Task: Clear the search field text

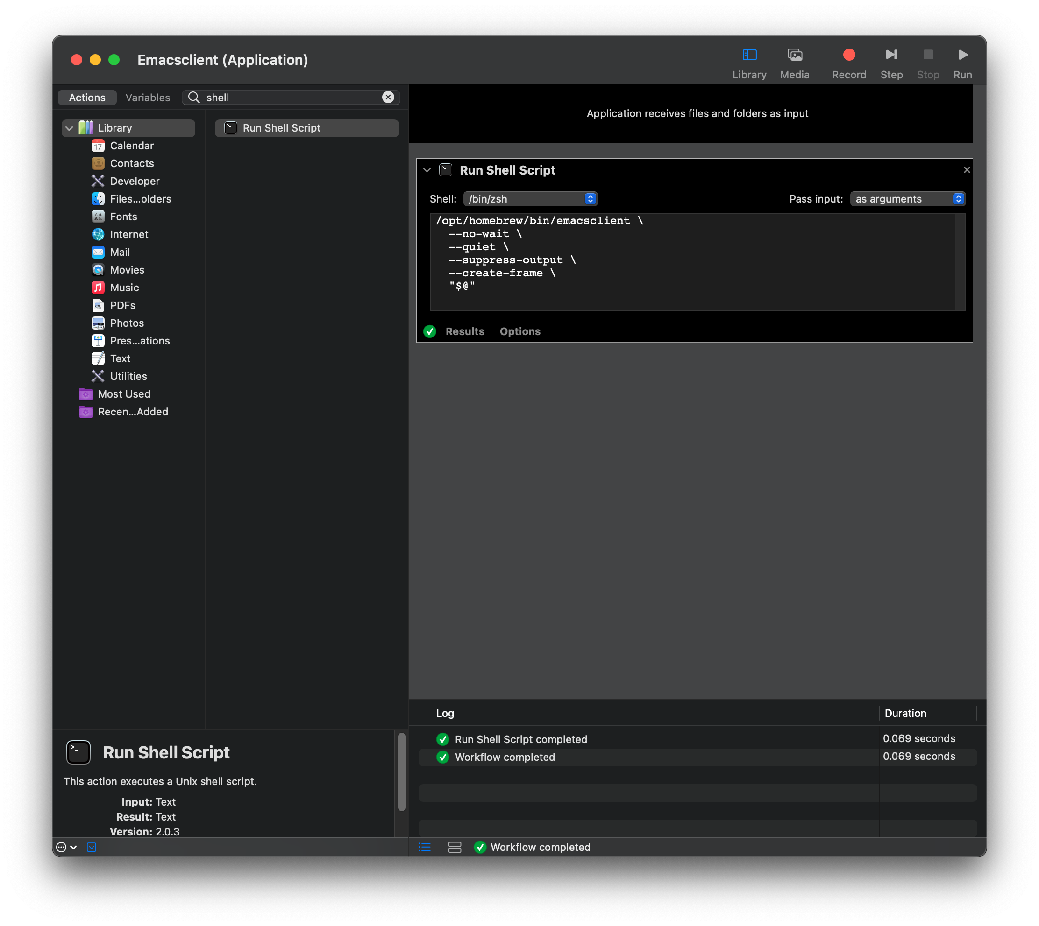Action: coord(388,97)
